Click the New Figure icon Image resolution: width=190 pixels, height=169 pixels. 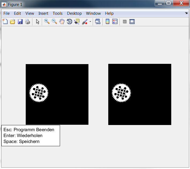tap(5, 22)
